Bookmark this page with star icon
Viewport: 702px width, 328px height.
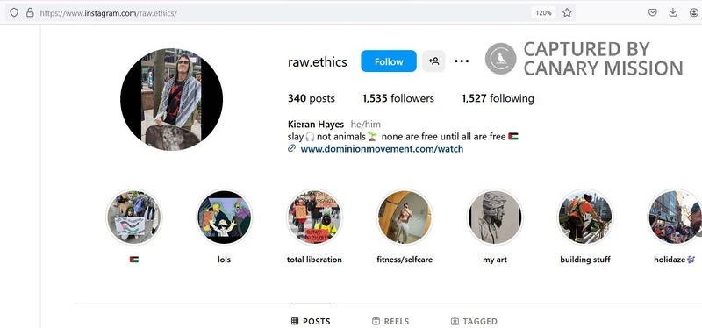pyautogui.click(x=567, y=12)
